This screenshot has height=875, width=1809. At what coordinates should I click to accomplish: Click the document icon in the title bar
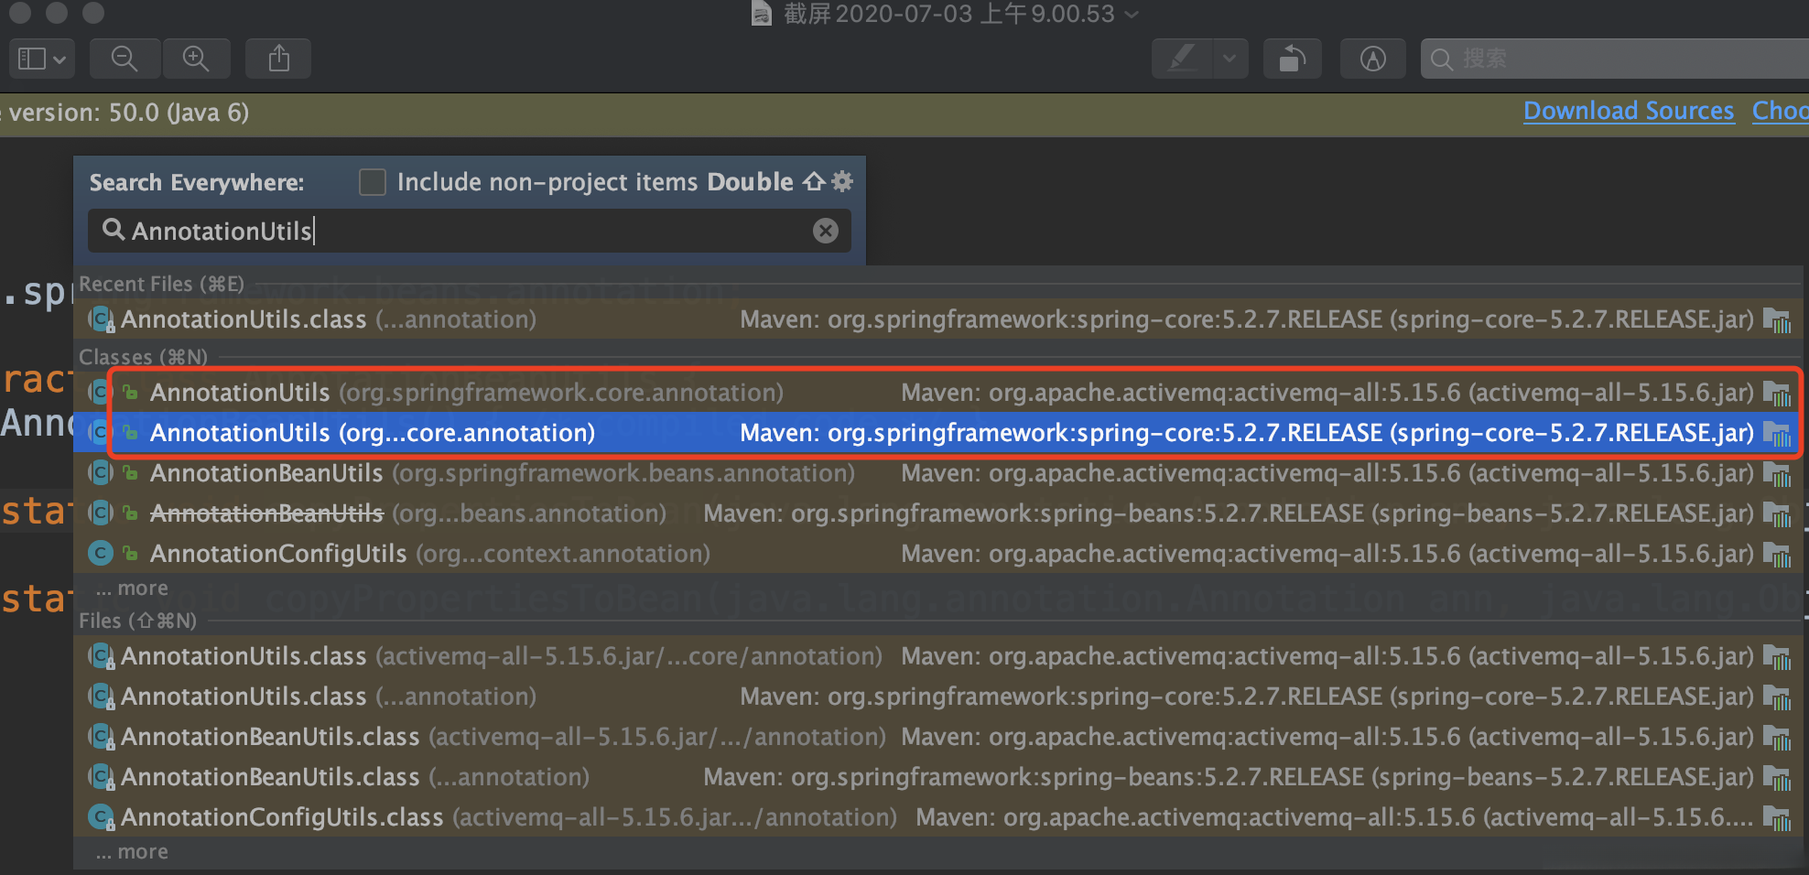[762, 13]
